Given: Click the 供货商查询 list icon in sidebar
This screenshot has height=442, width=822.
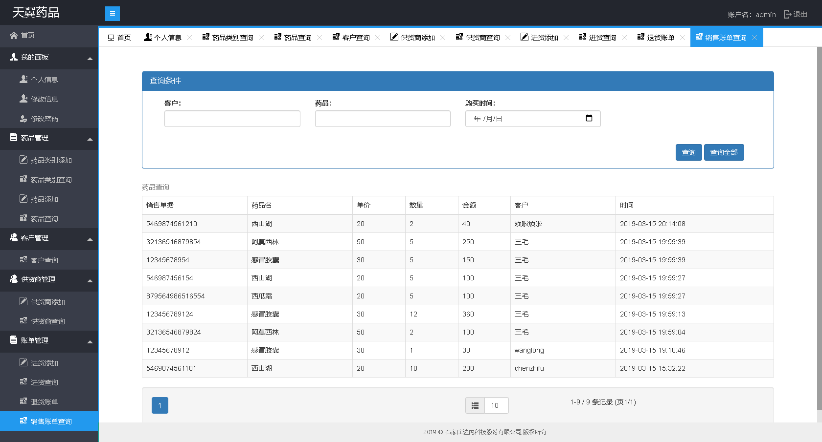Looking at the screenshot, I should (23, 321).
